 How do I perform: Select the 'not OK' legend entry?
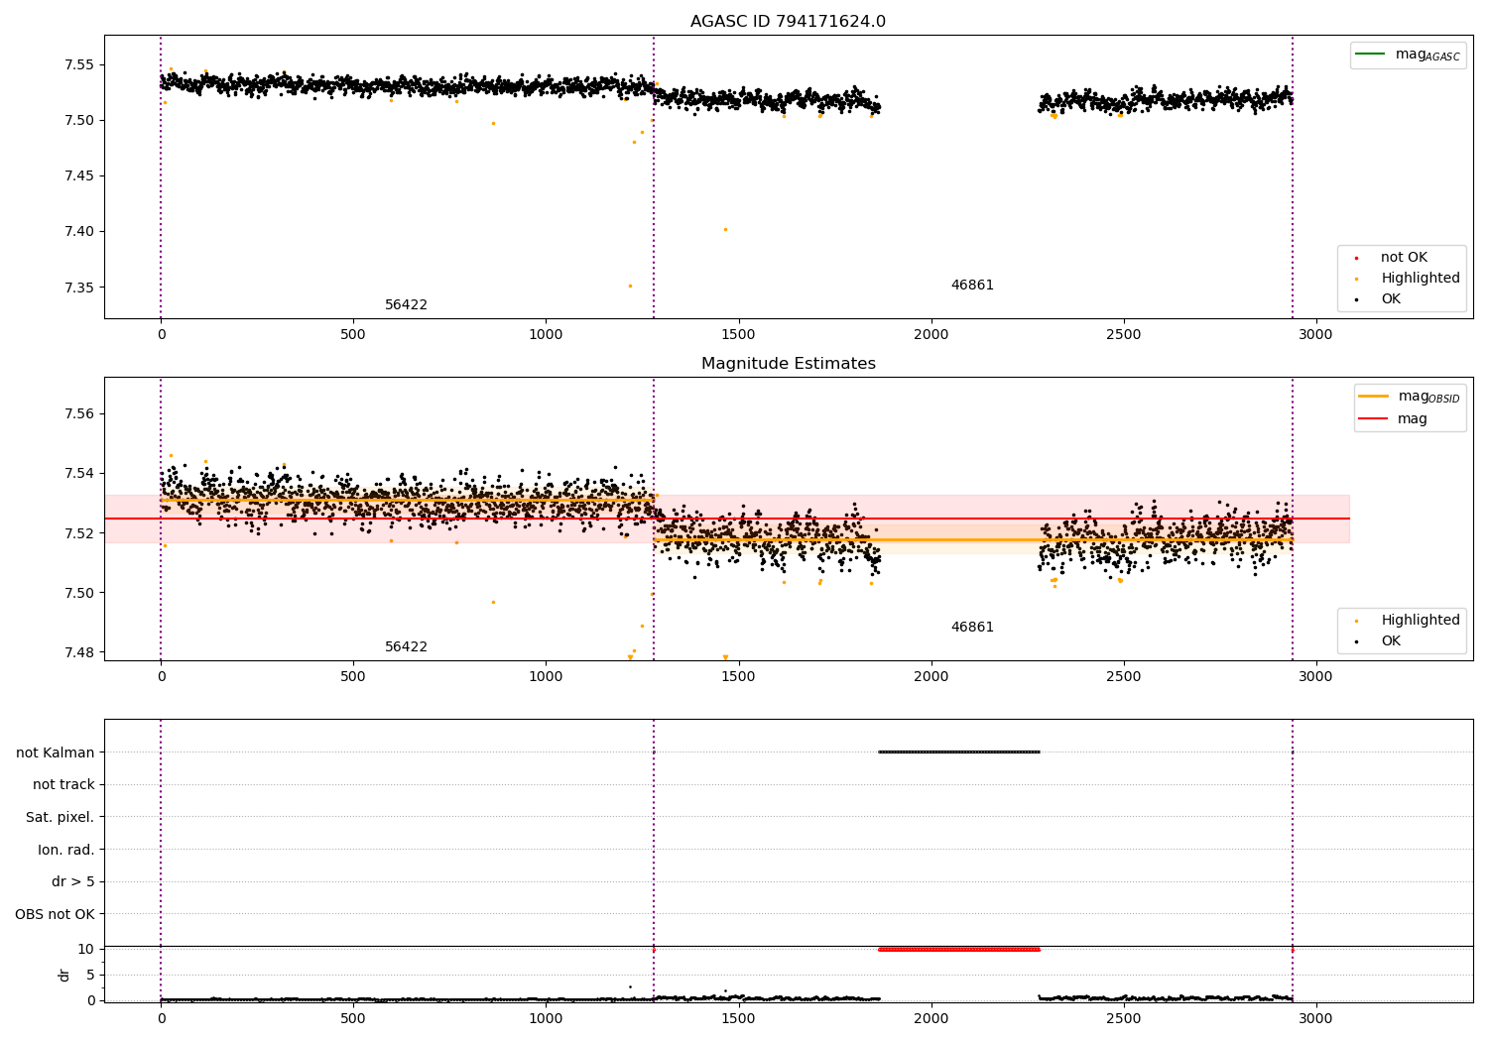1391,258
